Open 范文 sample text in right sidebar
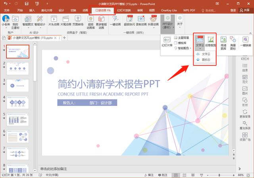This screenshot has height=178, width=254. pyautogui.click(x=245, y=79)
